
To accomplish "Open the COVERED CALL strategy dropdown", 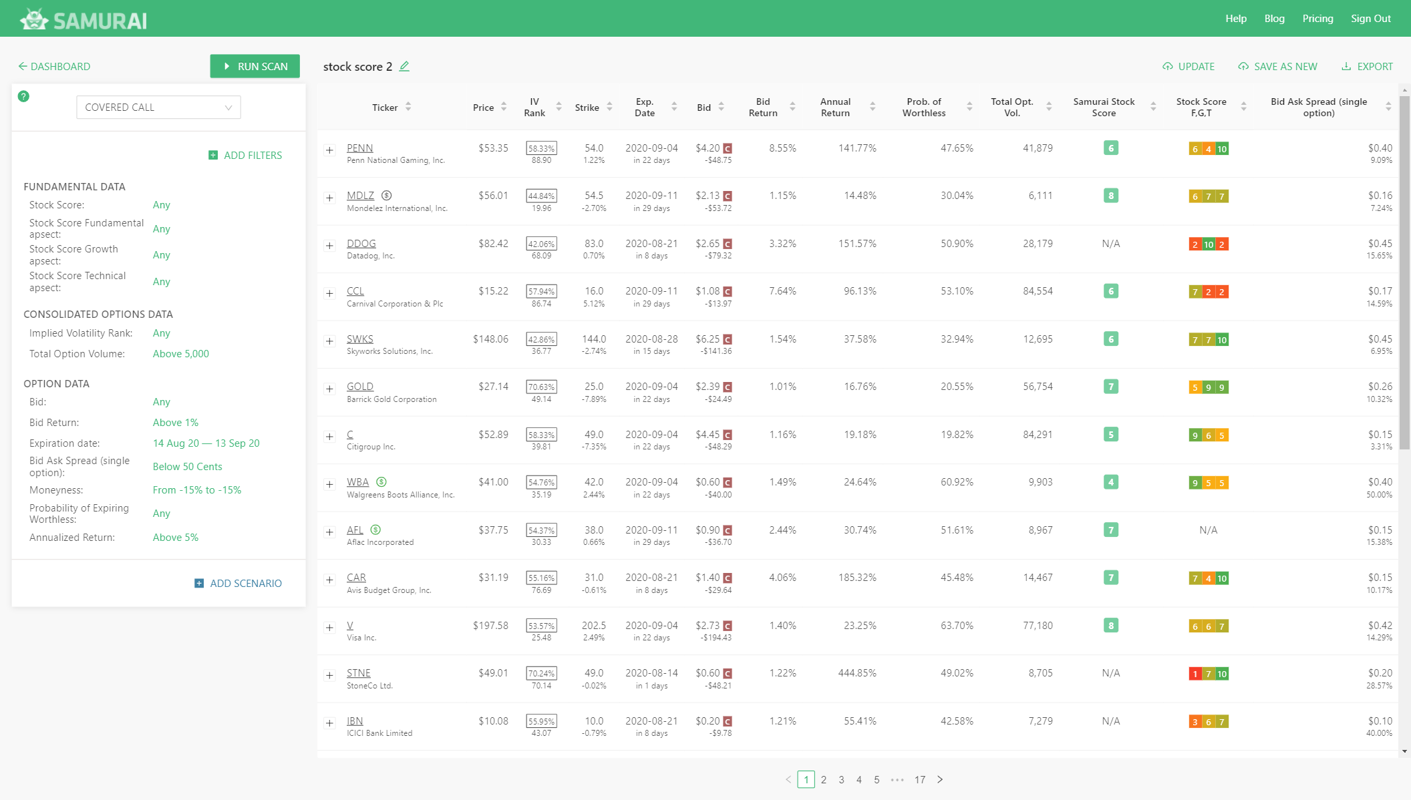I will coord(158,107).
